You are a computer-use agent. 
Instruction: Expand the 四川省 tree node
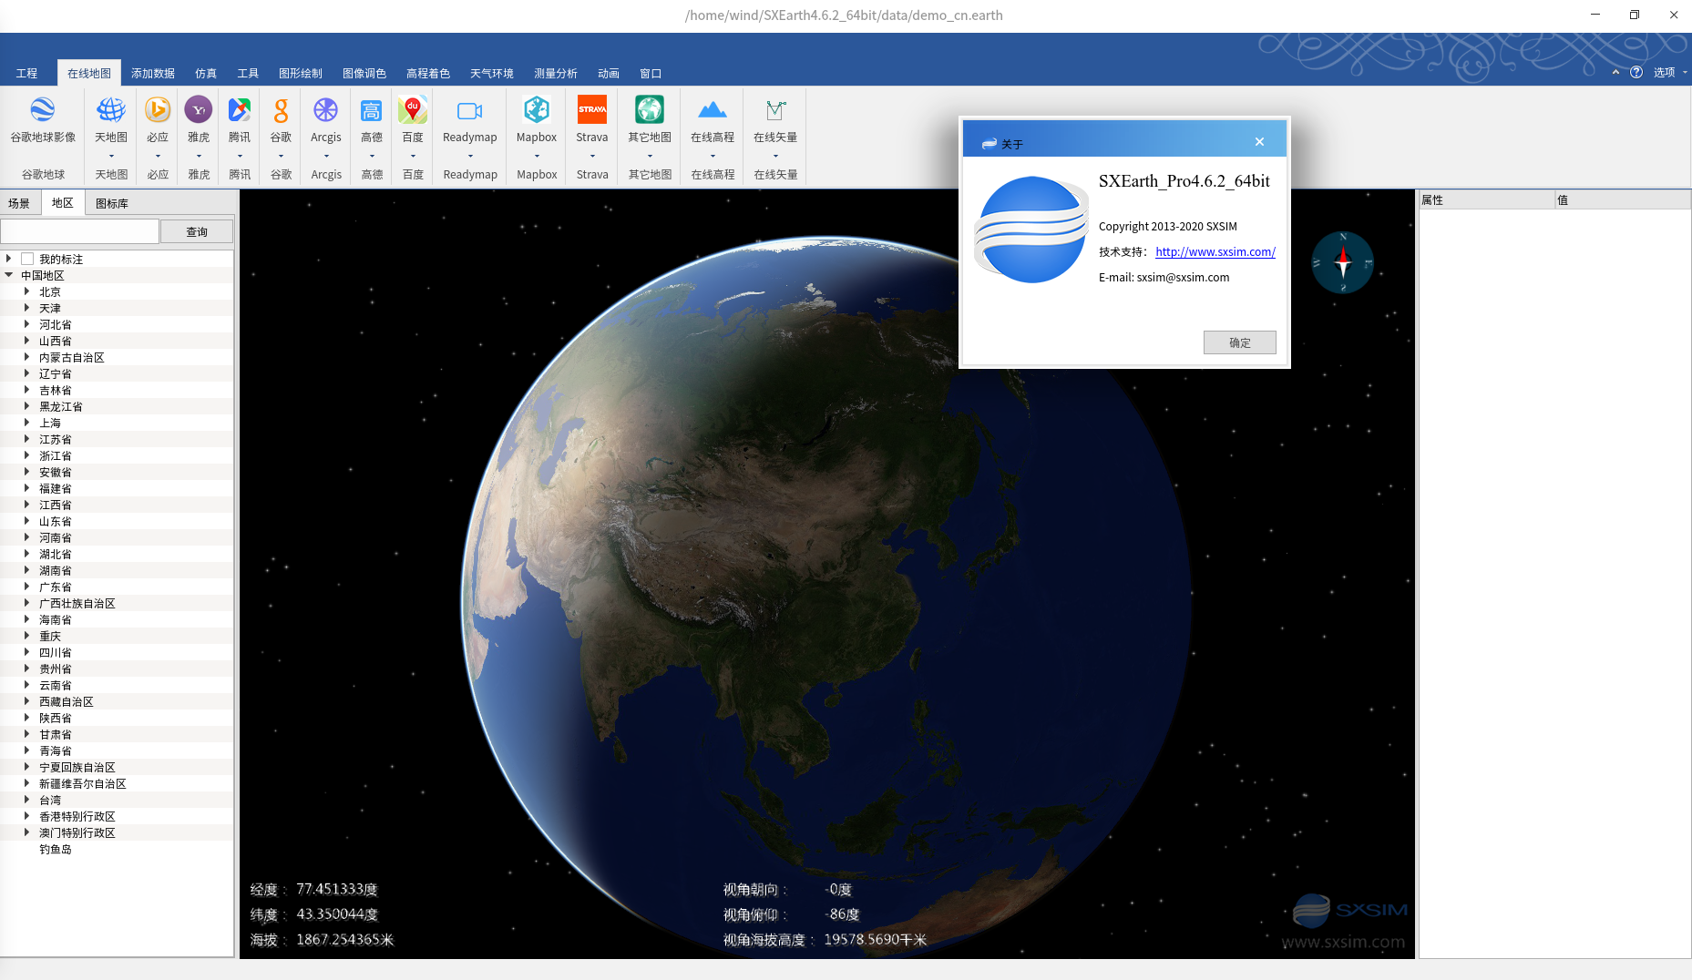[26, 653]
